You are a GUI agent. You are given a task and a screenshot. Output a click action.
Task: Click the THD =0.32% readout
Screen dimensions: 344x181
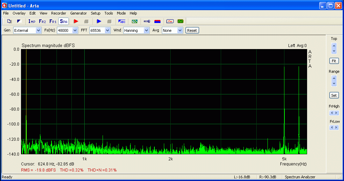72,170
